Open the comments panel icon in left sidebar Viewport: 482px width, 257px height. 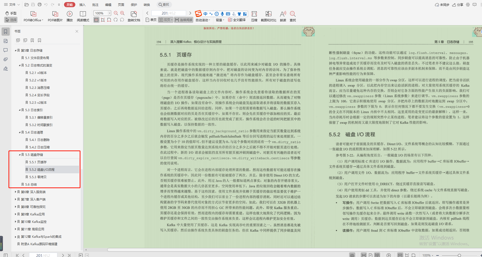pos(6,50)
